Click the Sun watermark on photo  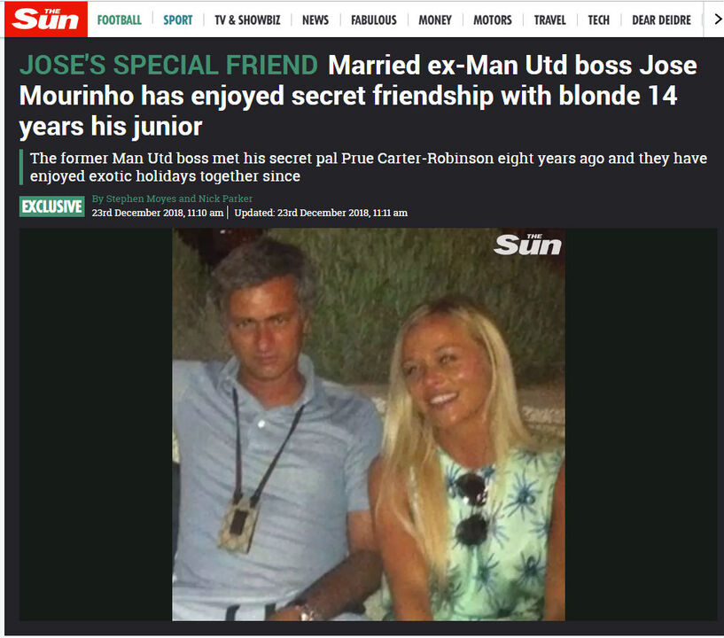tap(527, 245)
